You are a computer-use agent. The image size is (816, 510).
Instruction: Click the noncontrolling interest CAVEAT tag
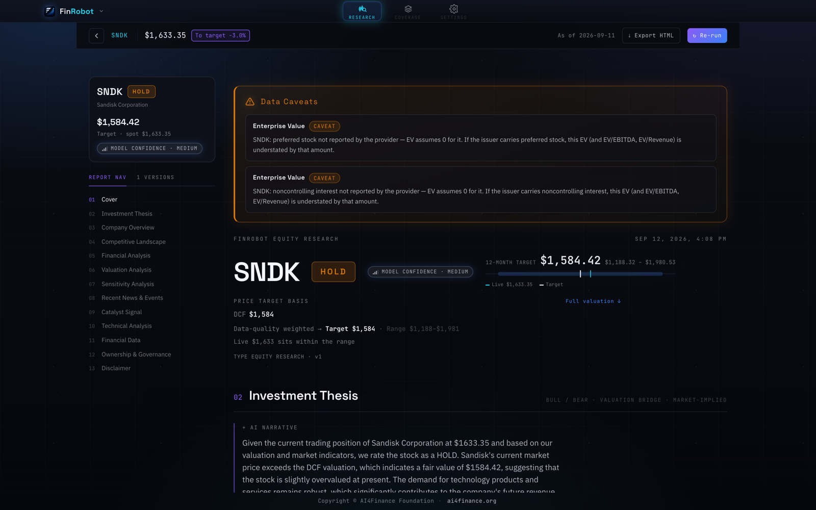coord(324,178)
